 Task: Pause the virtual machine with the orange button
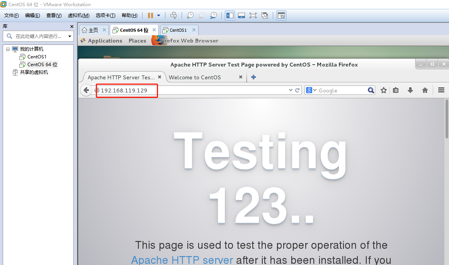(x=150, y=15)
